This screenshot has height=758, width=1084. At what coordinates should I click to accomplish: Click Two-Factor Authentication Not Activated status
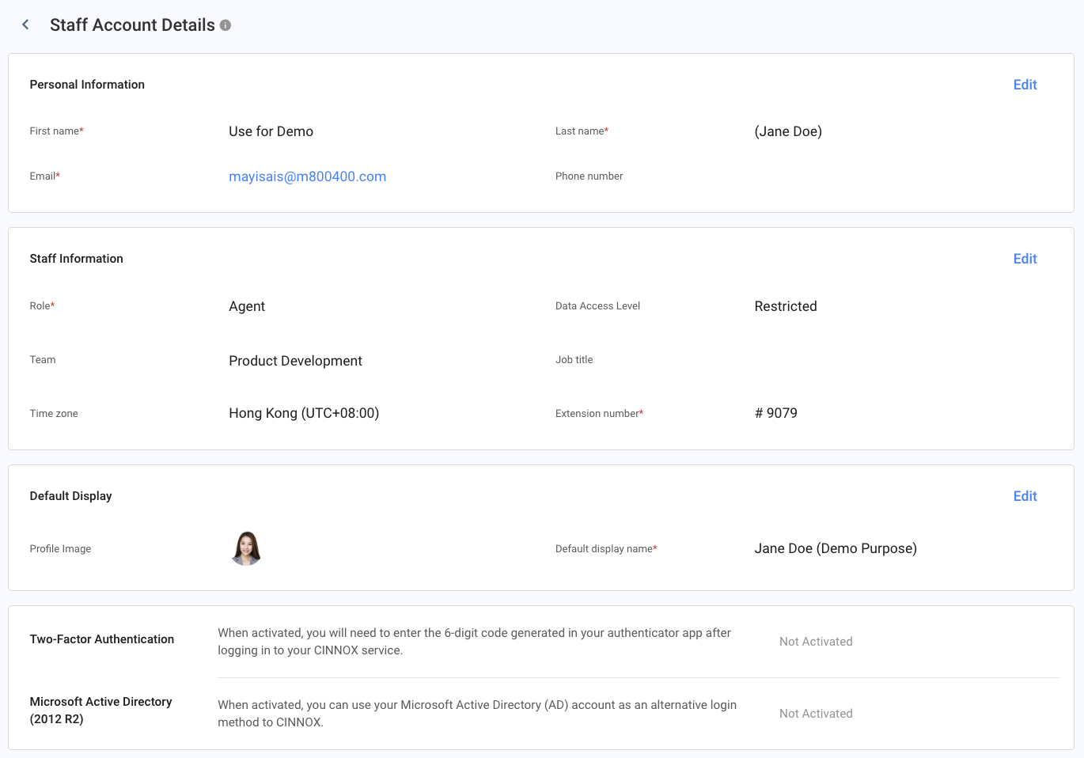816,642
